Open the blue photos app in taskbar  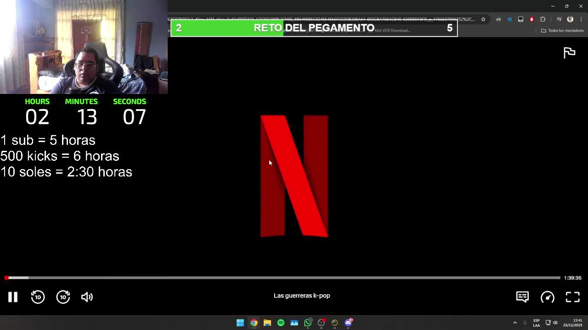[x=294, y=323]
